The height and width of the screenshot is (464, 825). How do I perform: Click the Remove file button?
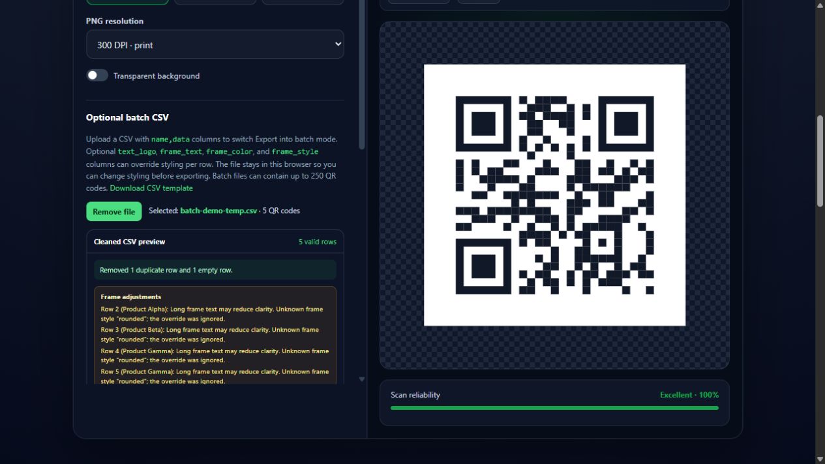point(113,211)
